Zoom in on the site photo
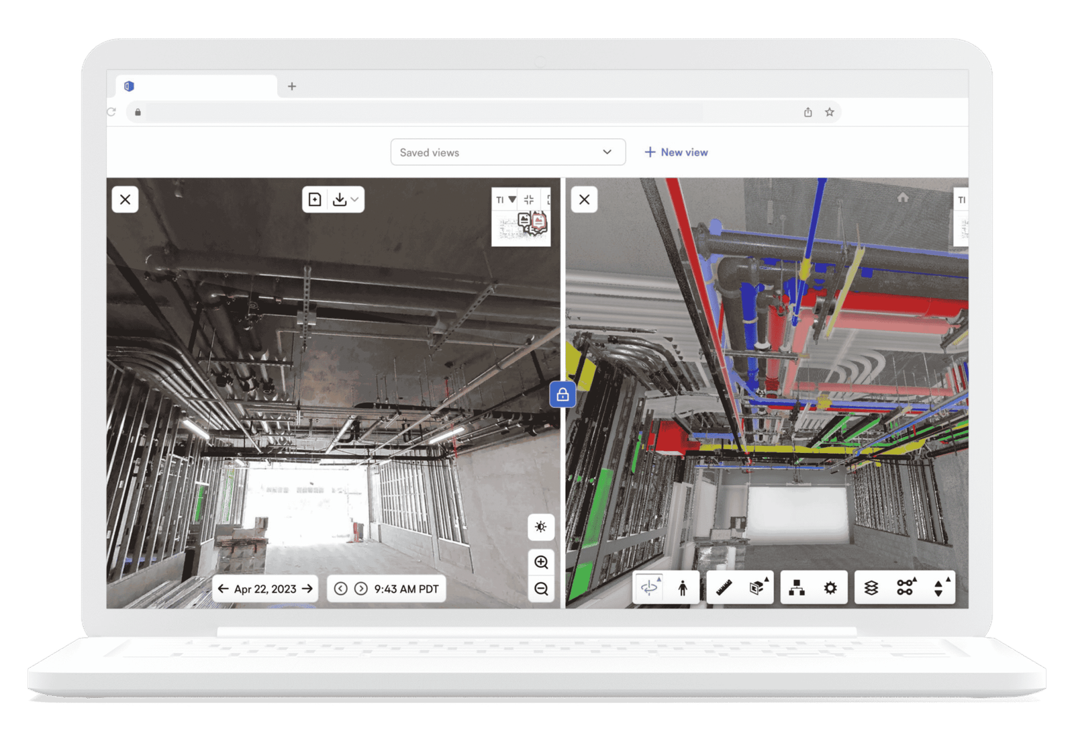Viewport: 1074px width, 741px height. tap(541, 562)
